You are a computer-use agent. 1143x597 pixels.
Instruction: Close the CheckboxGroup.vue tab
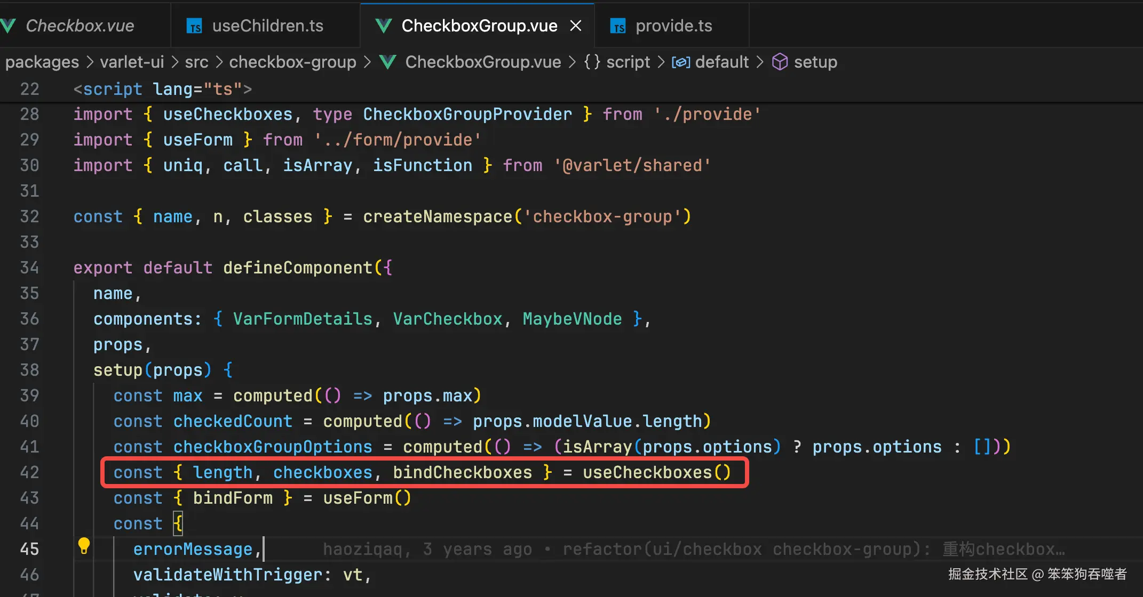(x=575, y=26)
